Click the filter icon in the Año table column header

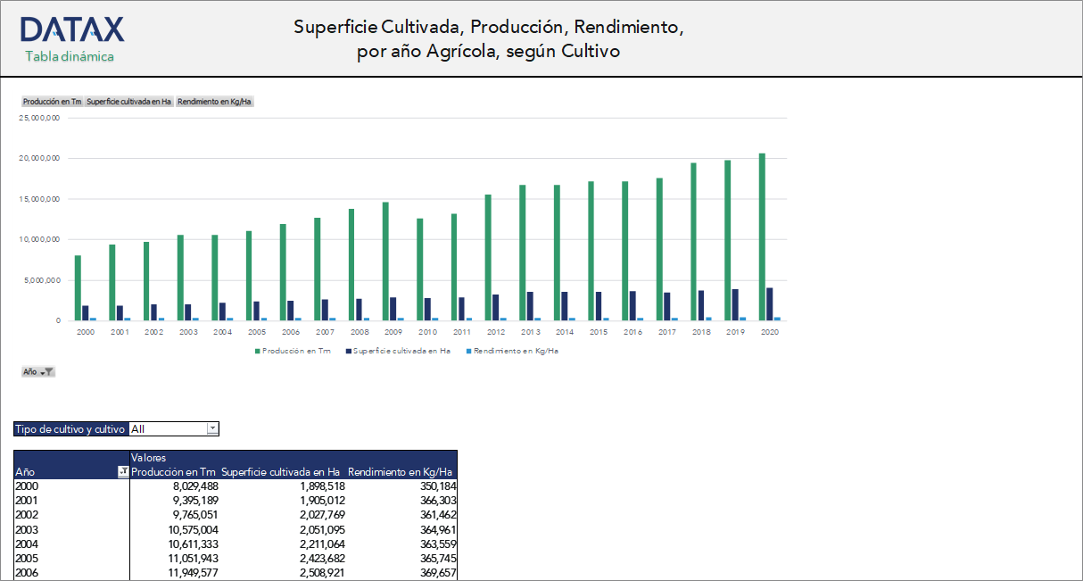pyautogui.click(x=125, y=471)
